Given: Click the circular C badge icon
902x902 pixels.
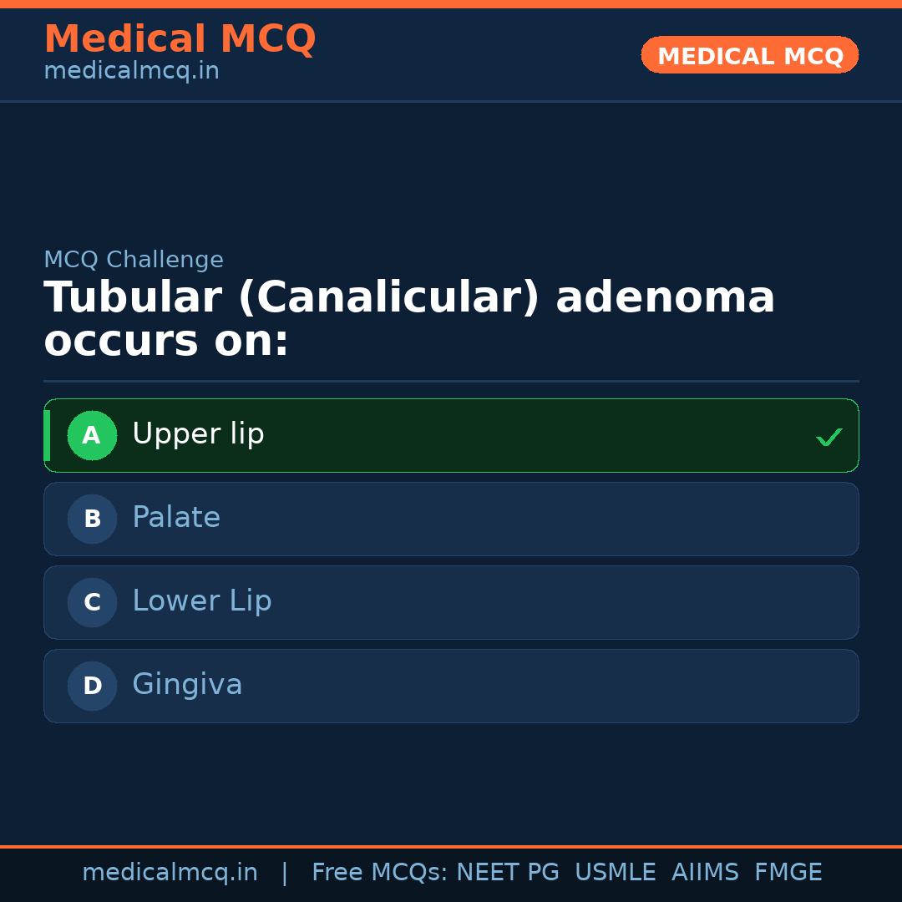Looking at the screenshot, I should pos(92,602).
